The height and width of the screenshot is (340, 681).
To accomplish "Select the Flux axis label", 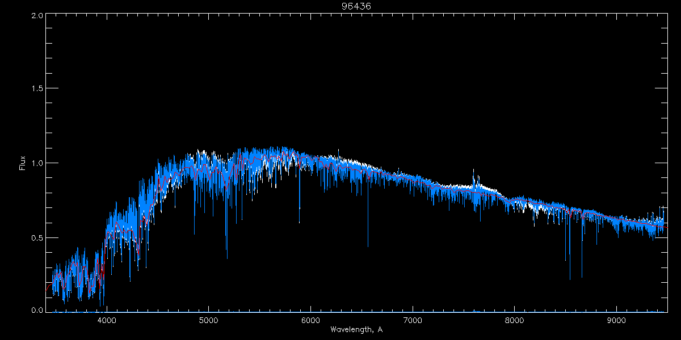I will coord(23,163).
